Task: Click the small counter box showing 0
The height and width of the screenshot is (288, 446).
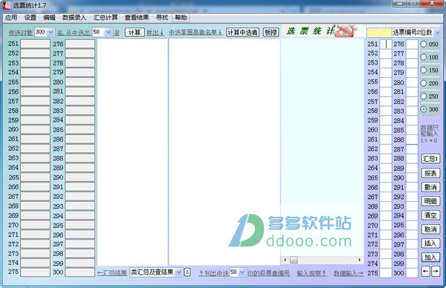Action: tap(187, 272)
